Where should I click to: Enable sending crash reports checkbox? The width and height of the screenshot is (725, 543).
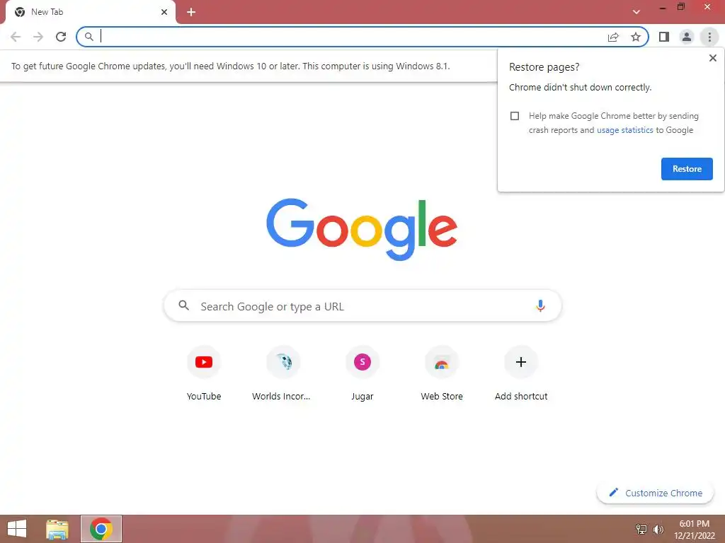(515, 116)
